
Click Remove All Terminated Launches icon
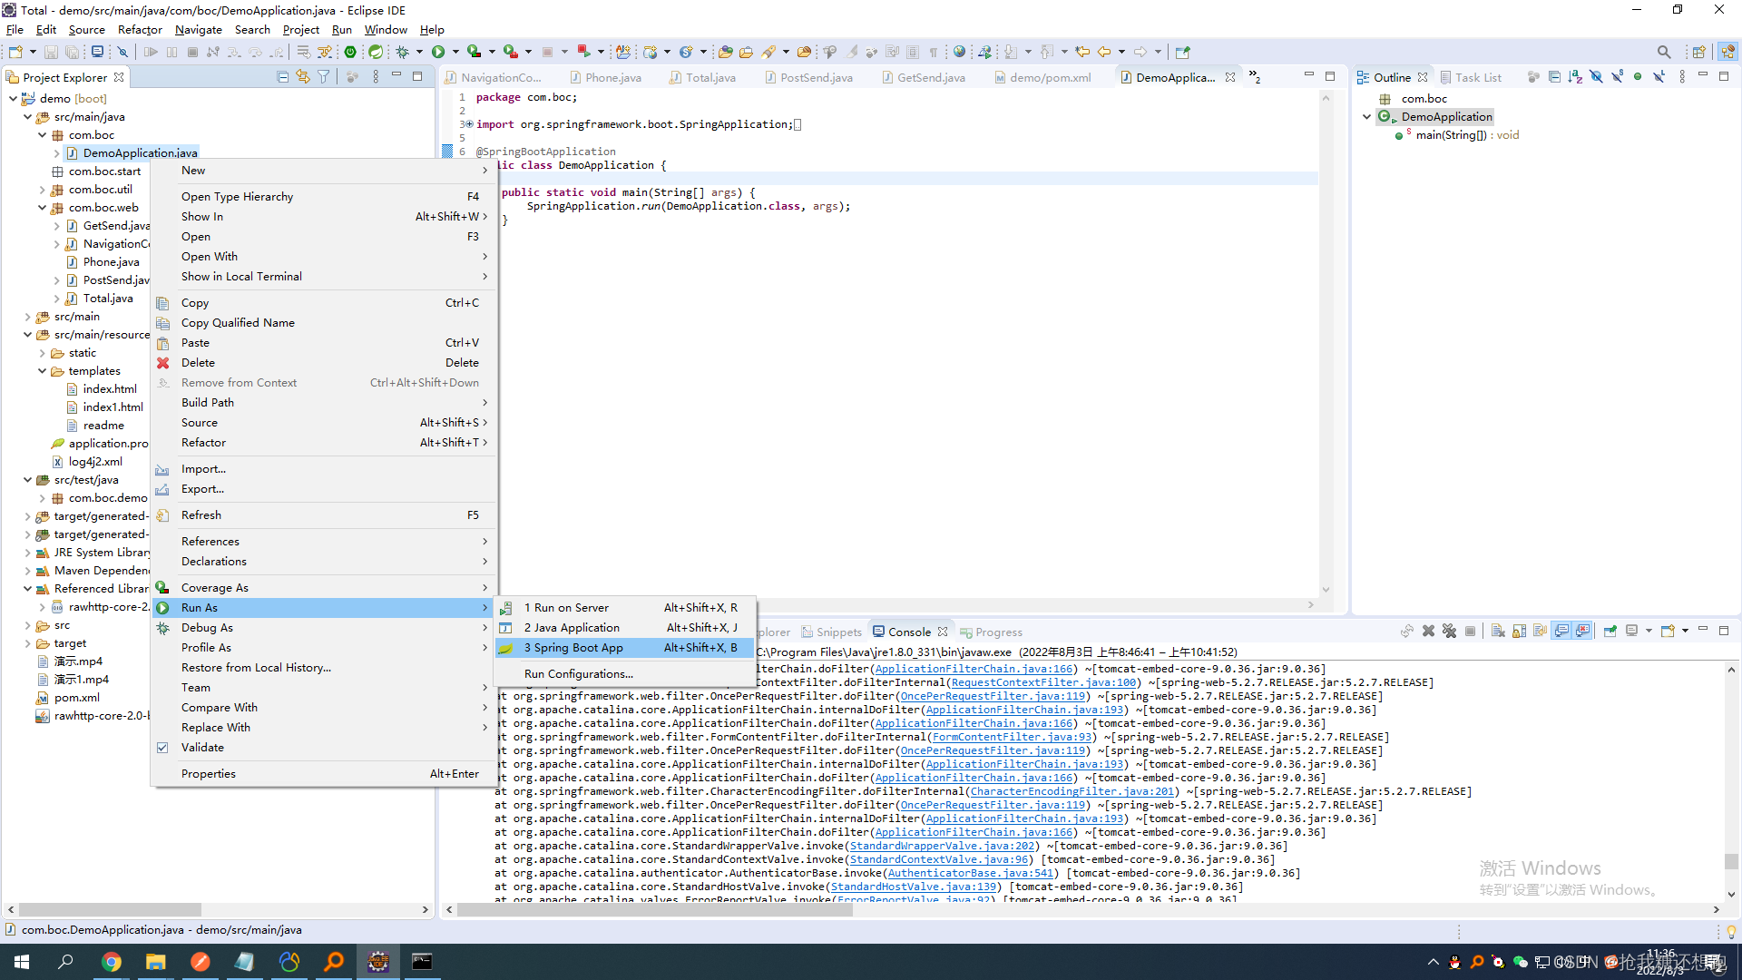[x=1449, y=632]
